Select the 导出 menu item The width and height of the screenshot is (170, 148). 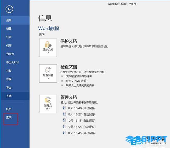[15, 88]
